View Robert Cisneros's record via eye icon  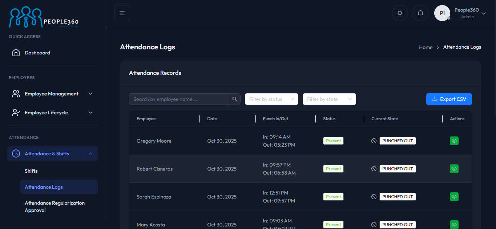coord(454,169)
